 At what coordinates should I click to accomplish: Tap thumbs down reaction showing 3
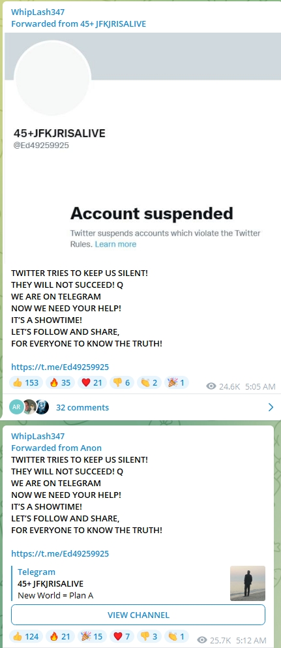tap(149, 636)
